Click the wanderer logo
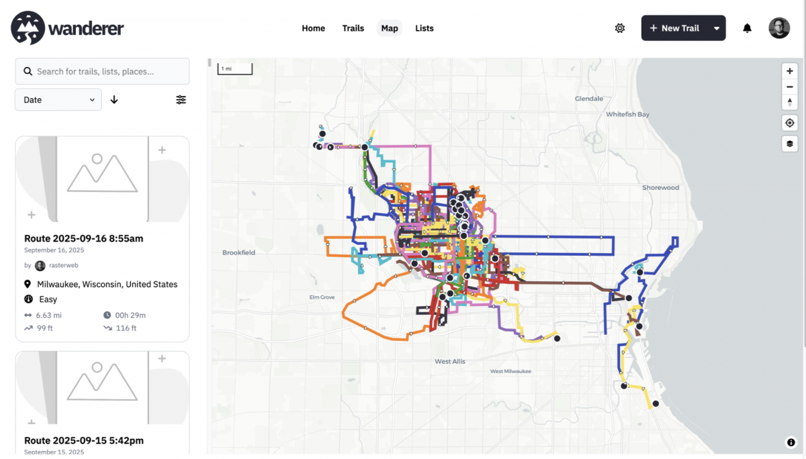 pos(67,28)
